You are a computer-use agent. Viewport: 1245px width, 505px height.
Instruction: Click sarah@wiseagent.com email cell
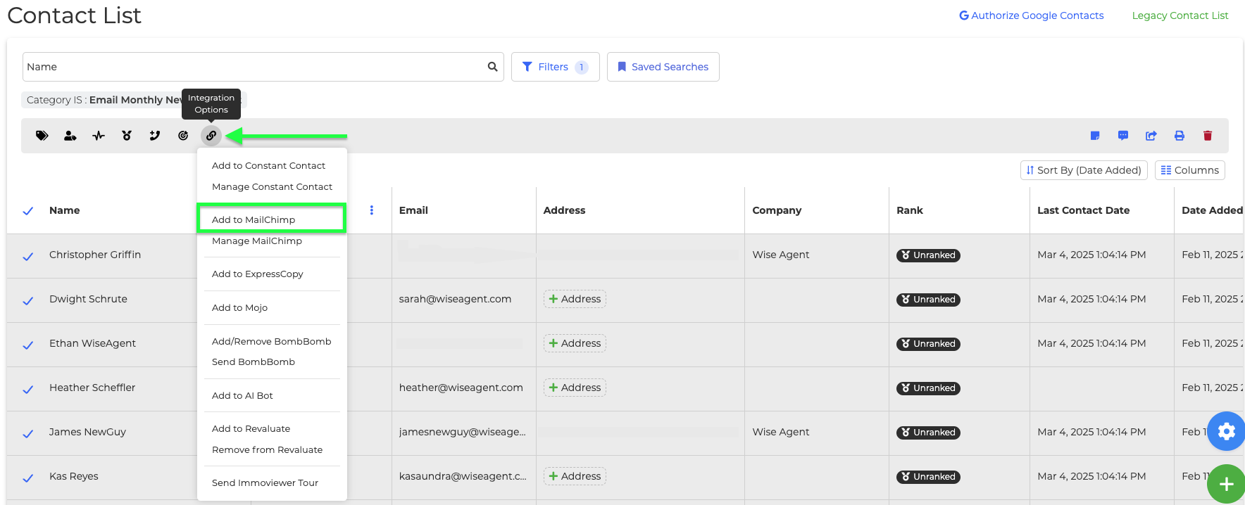pos(455,299)
